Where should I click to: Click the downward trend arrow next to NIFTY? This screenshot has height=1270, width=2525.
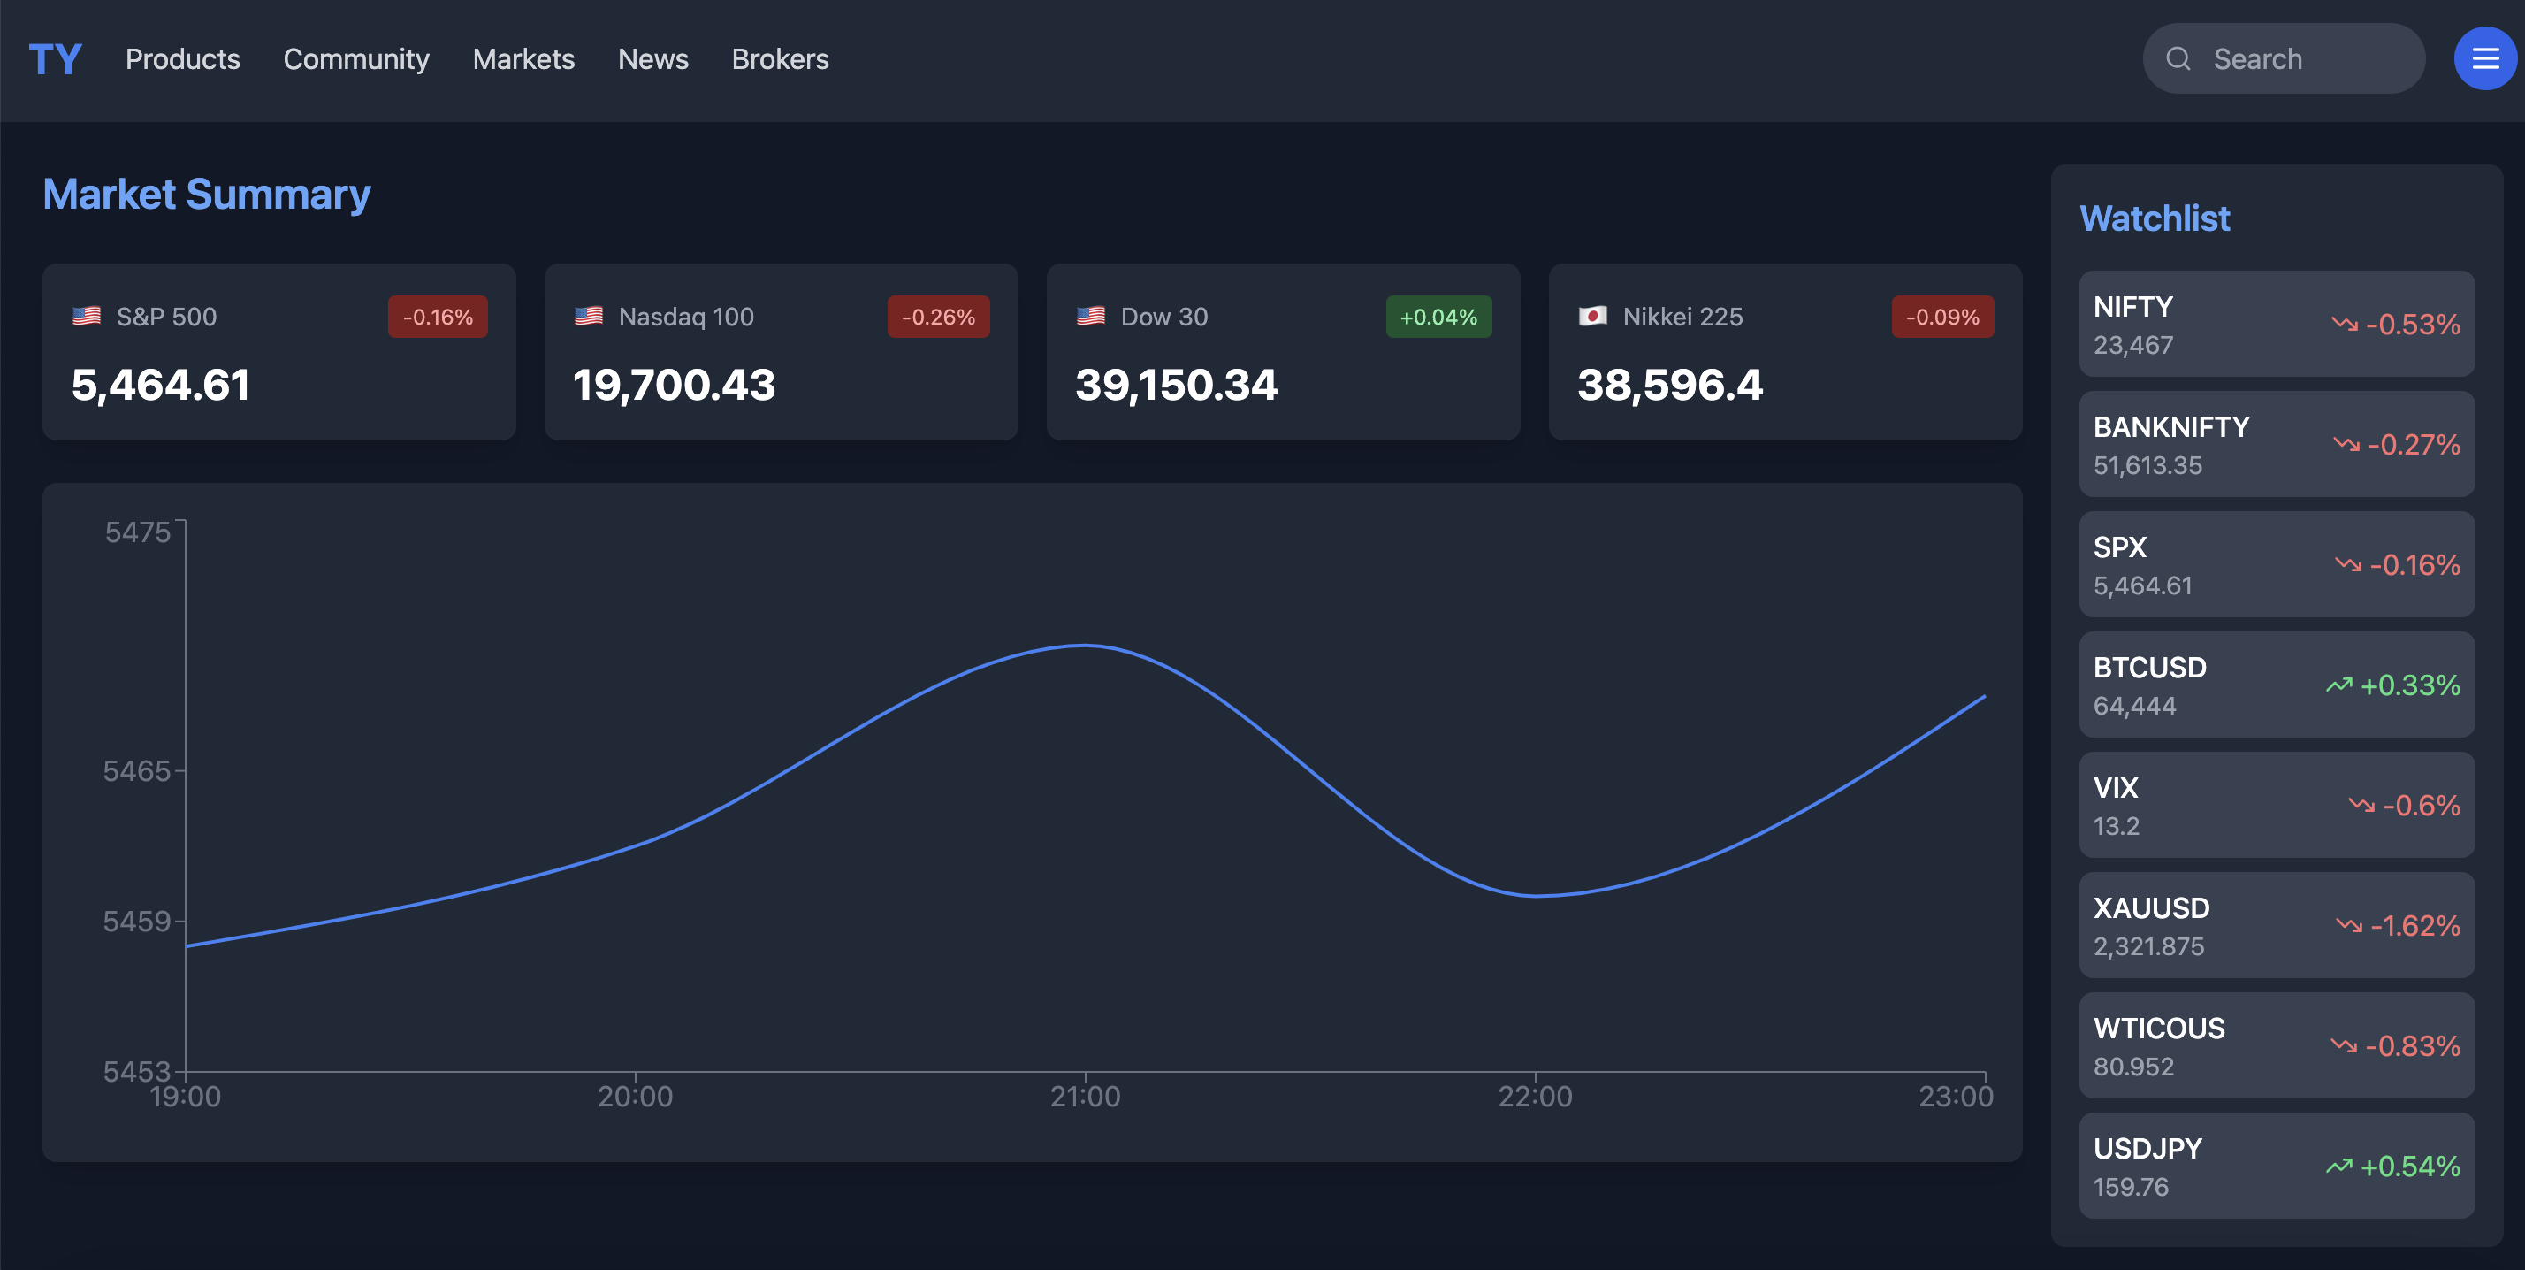point(2343,324)
